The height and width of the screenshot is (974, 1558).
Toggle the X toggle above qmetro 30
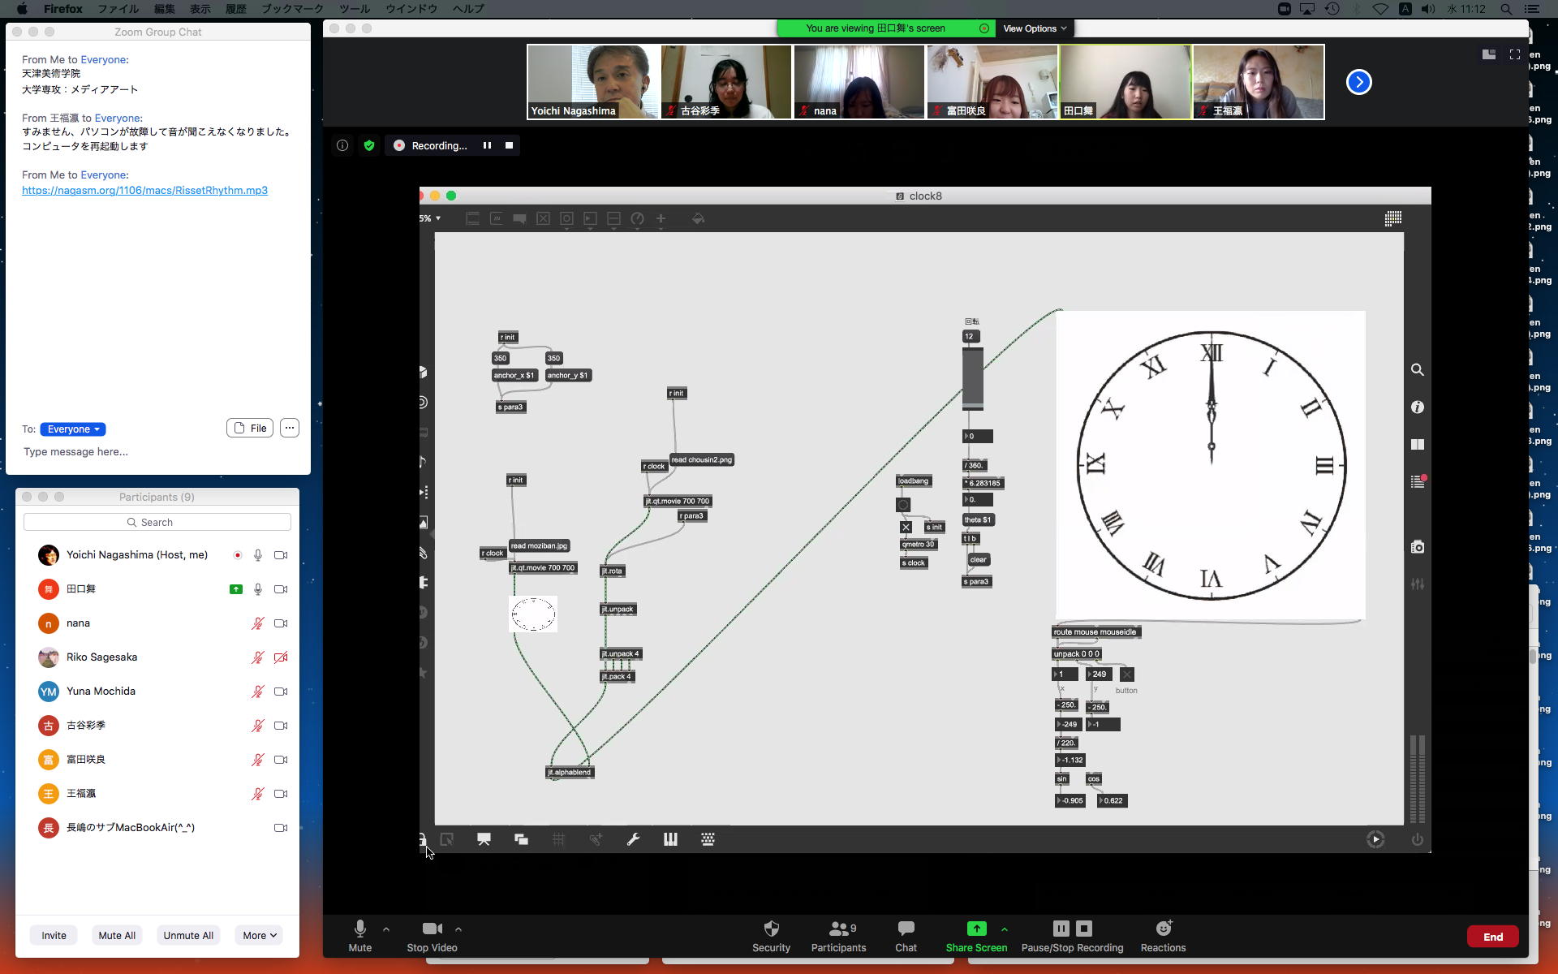[x=906, y=528]
